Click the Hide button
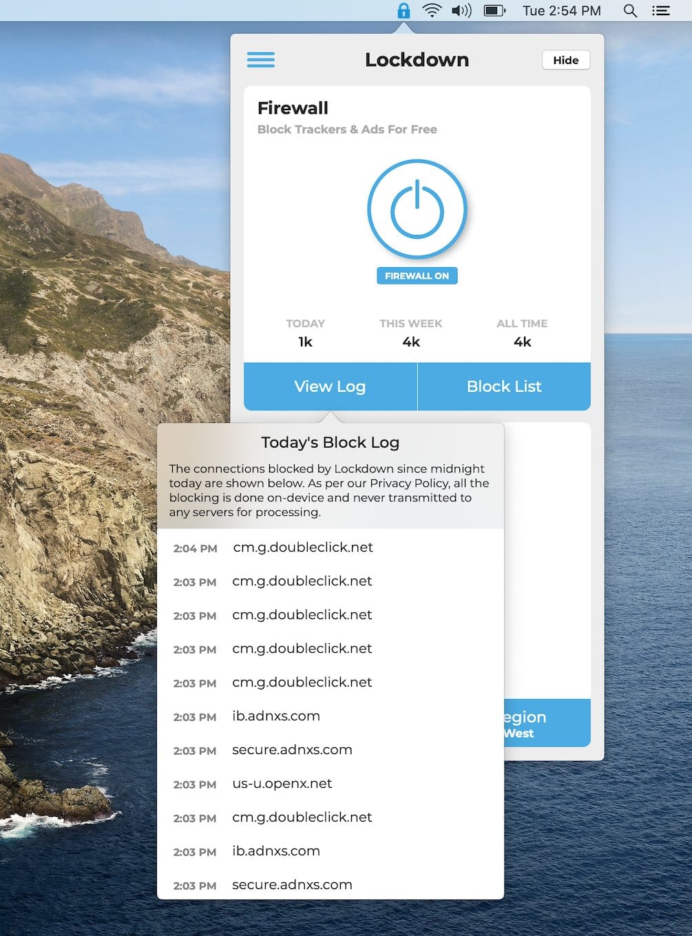The height and width of the screenshot is (936, 692). point(565,60)
